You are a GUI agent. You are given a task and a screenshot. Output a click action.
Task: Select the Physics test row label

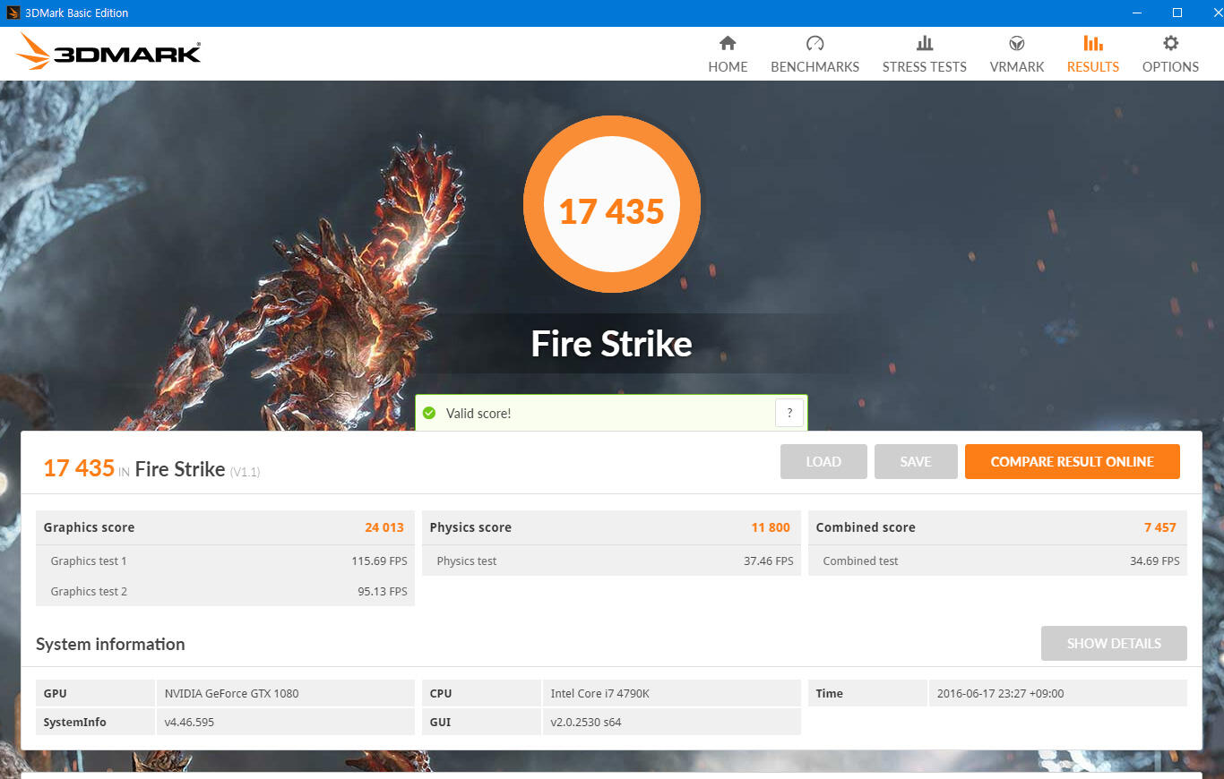click(467, 561)
